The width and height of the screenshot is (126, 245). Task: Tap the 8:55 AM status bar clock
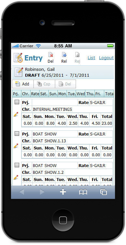coord(63,46)
